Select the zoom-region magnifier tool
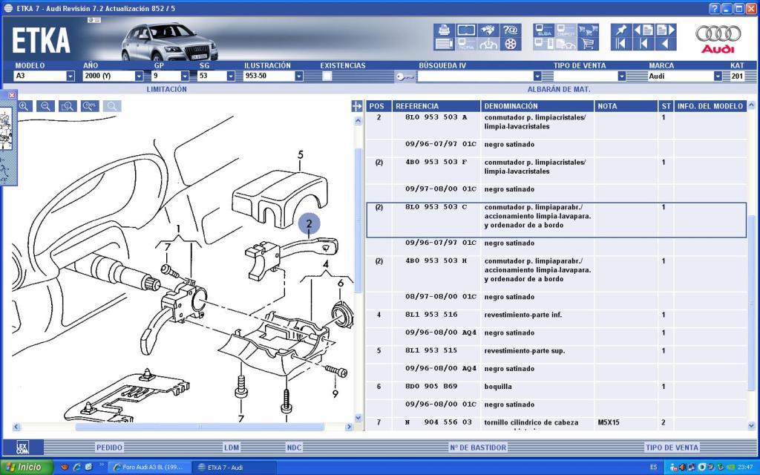The image size is (760, 475). pos(68,106)
